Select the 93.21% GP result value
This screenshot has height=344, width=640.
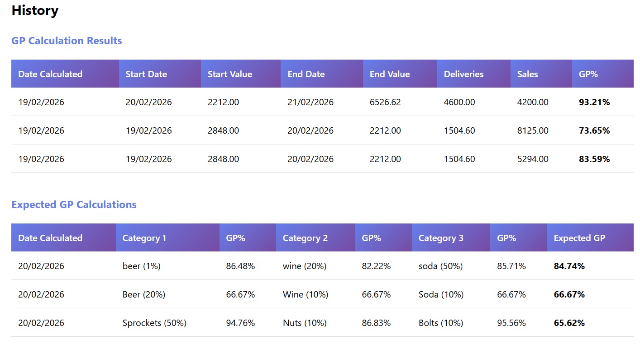tap(594, 102)
